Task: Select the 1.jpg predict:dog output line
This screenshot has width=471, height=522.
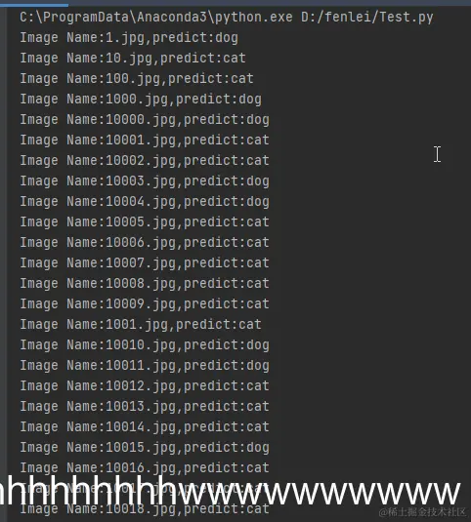Action: point(129,38)
